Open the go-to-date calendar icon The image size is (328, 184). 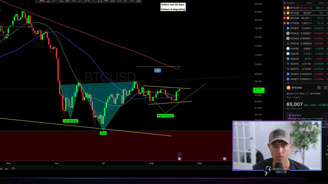(x=13, y=169)
